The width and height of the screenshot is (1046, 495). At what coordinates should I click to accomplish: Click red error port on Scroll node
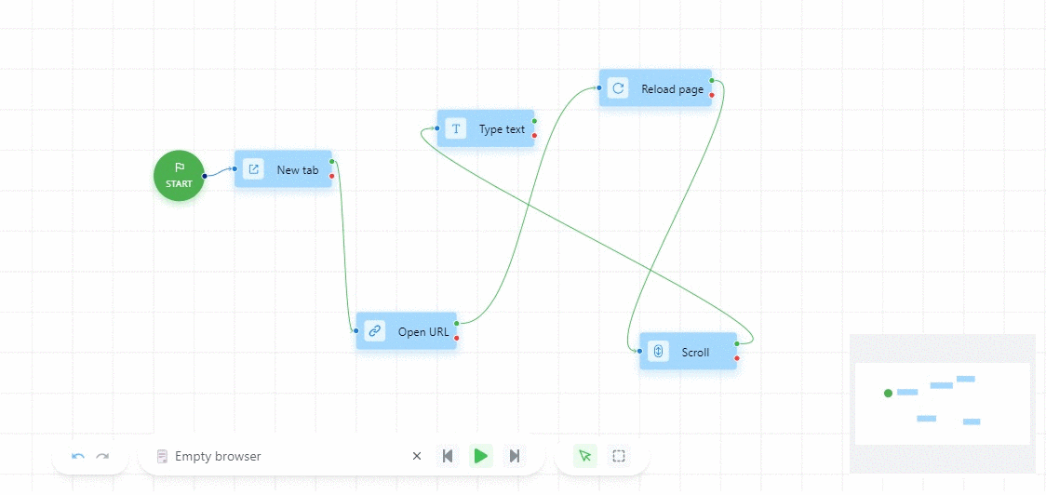(x=737, y=358)
